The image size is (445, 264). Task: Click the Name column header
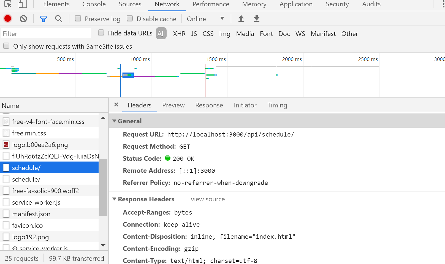click(54, 105)
